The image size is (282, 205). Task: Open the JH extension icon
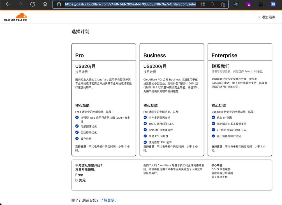pos(273,4)
